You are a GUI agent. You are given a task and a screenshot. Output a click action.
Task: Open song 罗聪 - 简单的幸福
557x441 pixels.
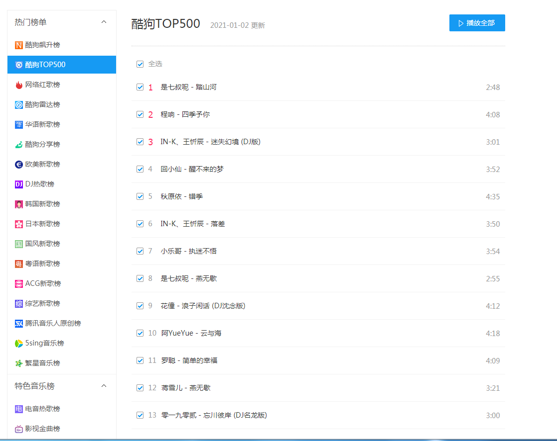click(x=189, y=360)
